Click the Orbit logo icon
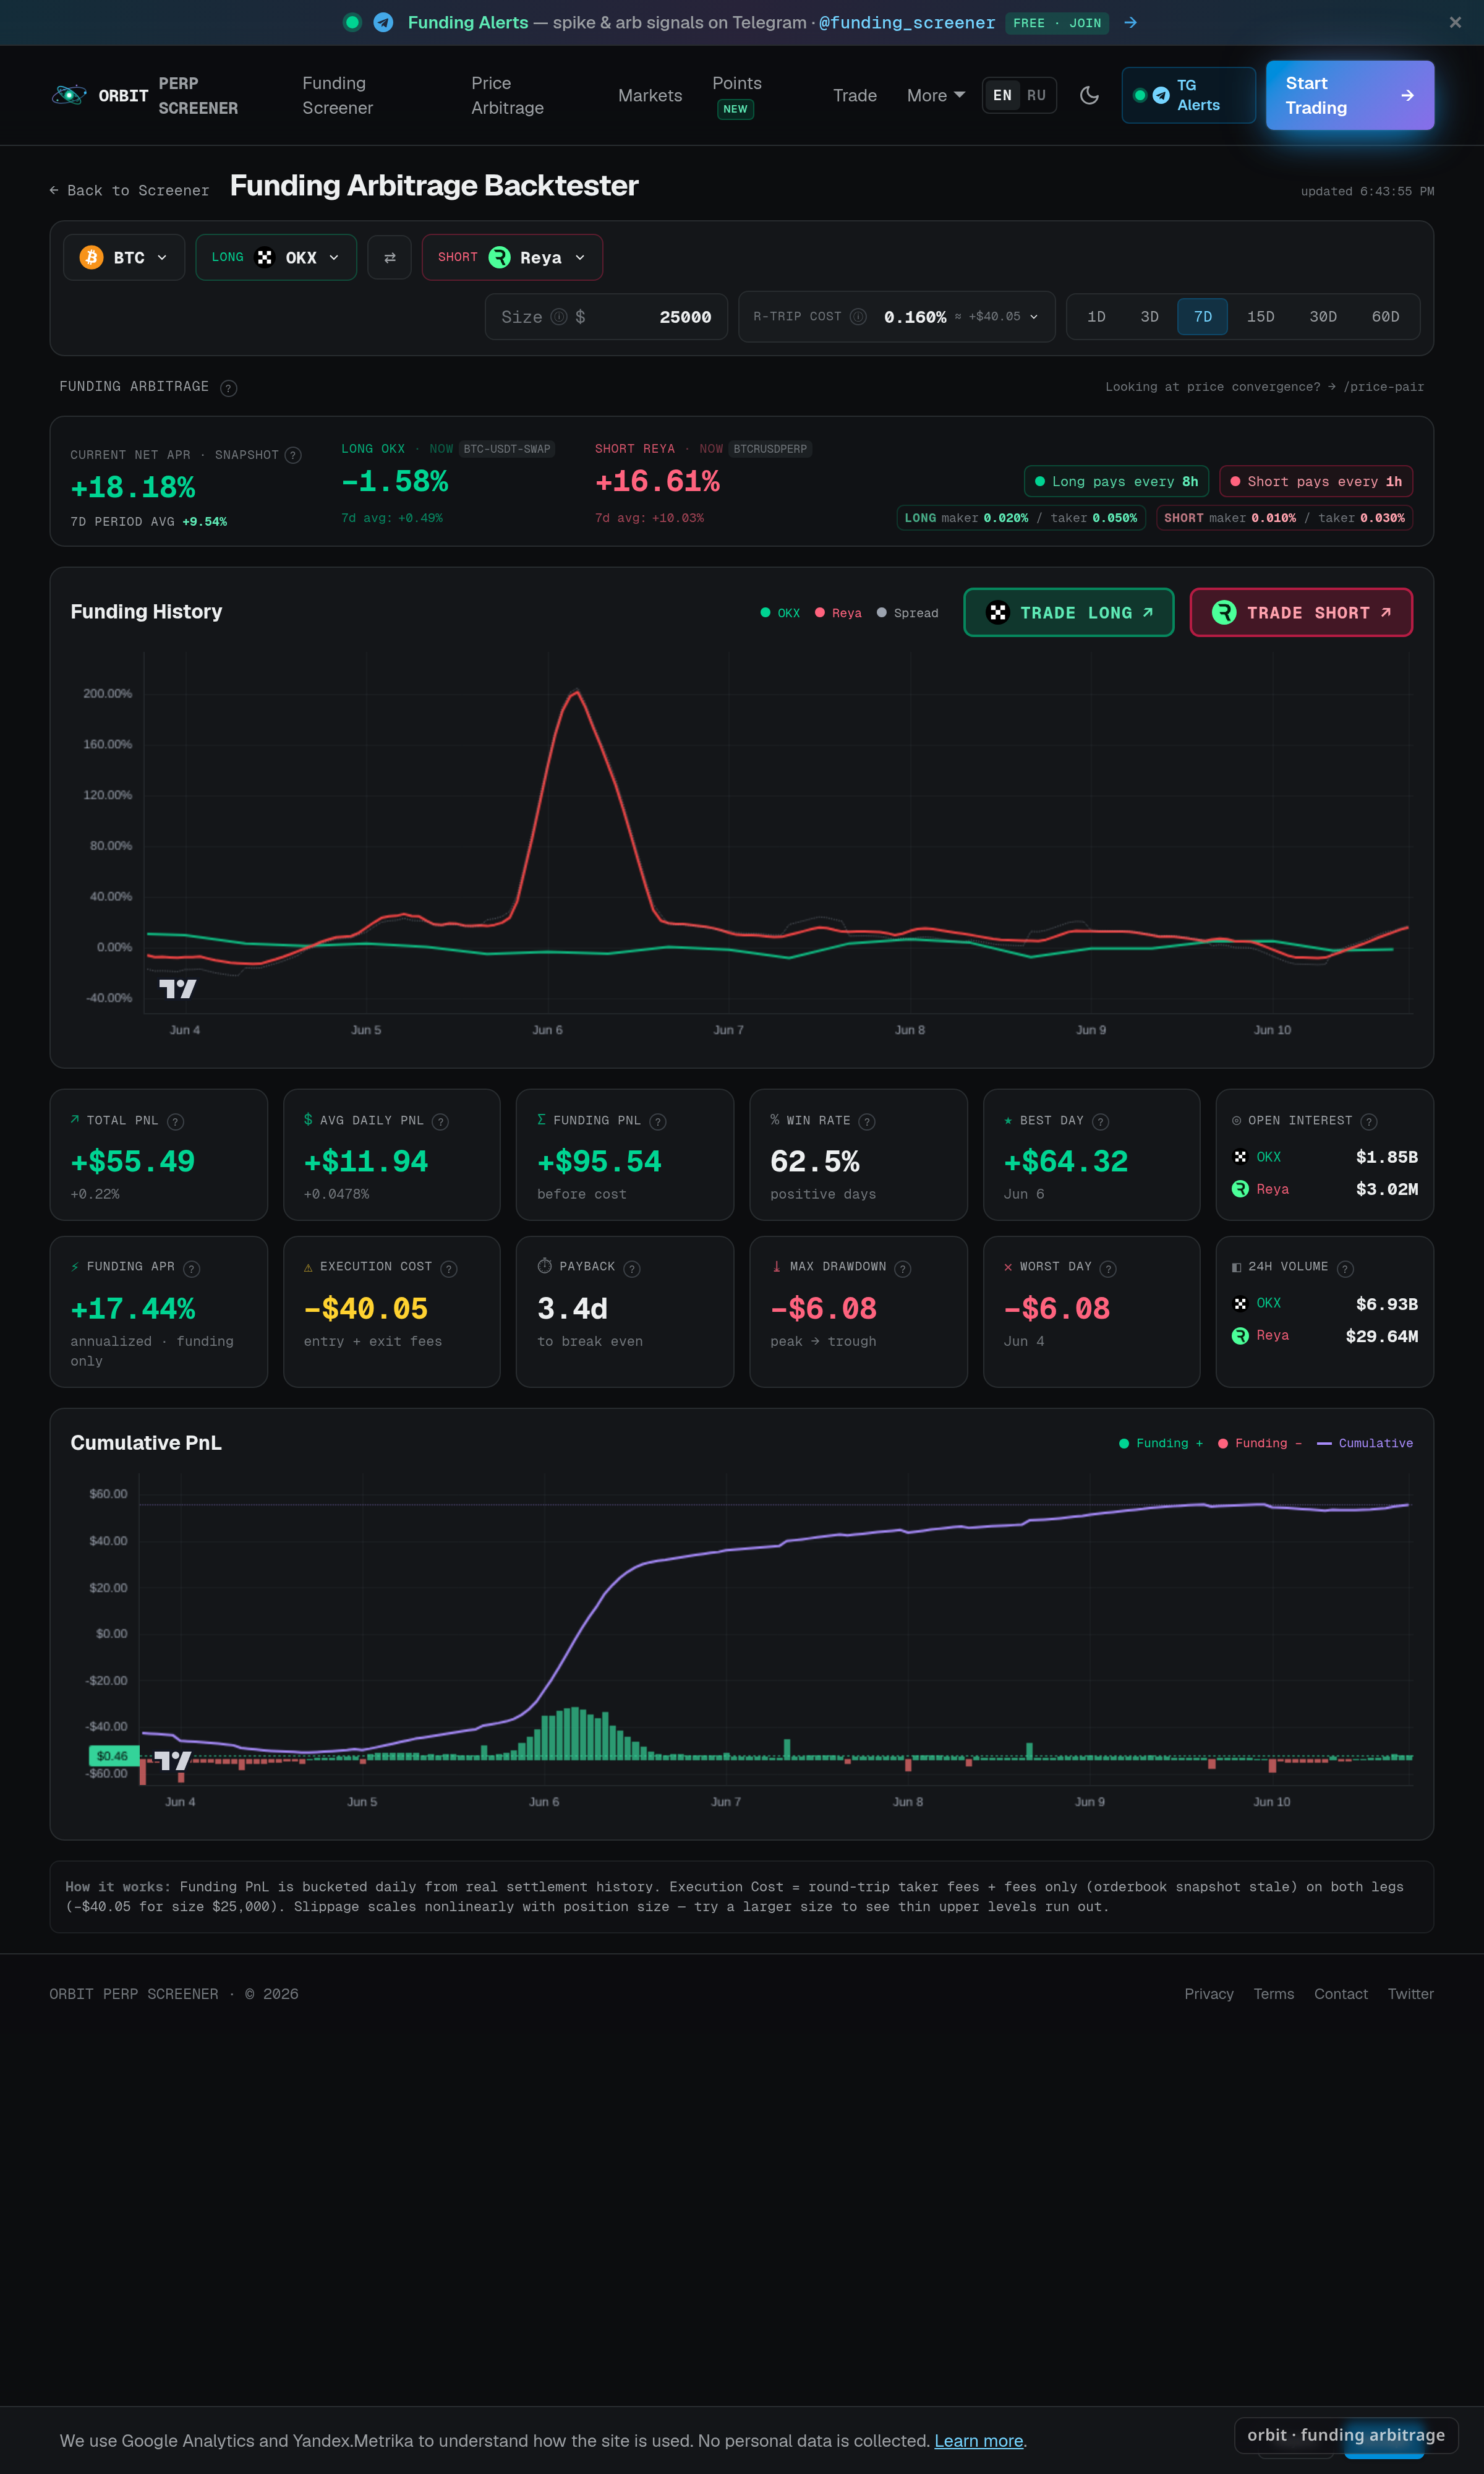 pos(69,95)
